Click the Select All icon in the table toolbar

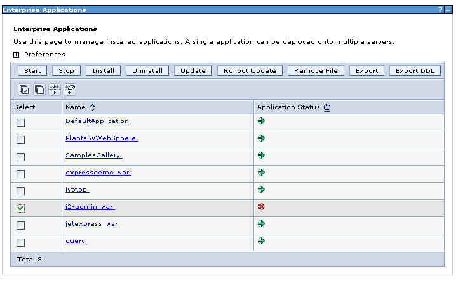tap(23, 89)
